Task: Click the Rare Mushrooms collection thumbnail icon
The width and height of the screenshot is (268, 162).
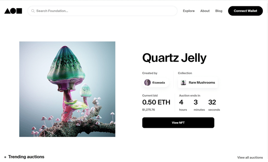Action: click(x=184, y=82)
